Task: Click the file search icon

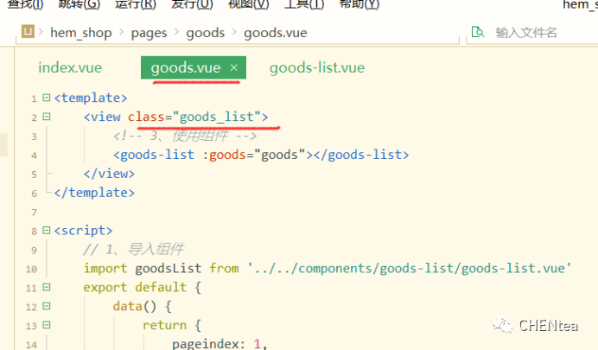Action: click(x=478, y=32)
